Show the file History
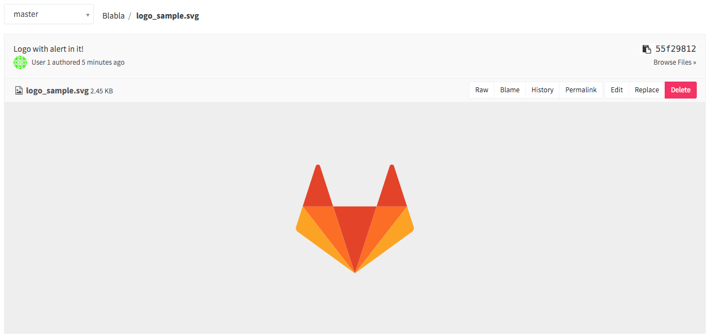708x336 pixels. [x=542, y=89]
